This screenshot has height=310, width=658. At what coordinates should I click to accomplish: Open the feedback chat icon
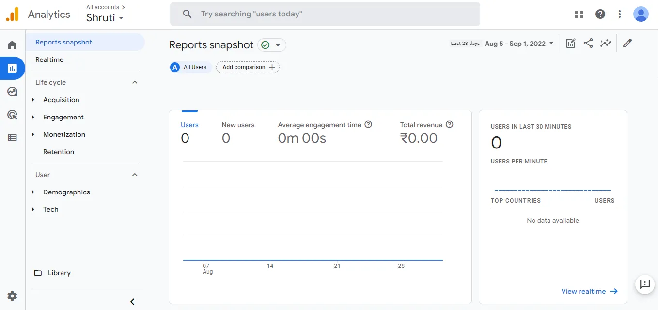[x=645, y=284]
